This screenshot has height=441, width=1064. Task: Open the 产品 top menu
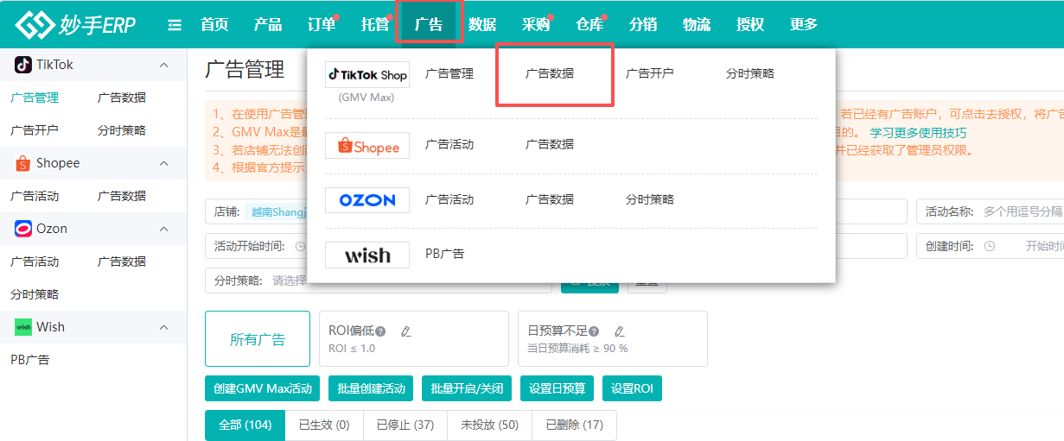click(x=268, y=24)
